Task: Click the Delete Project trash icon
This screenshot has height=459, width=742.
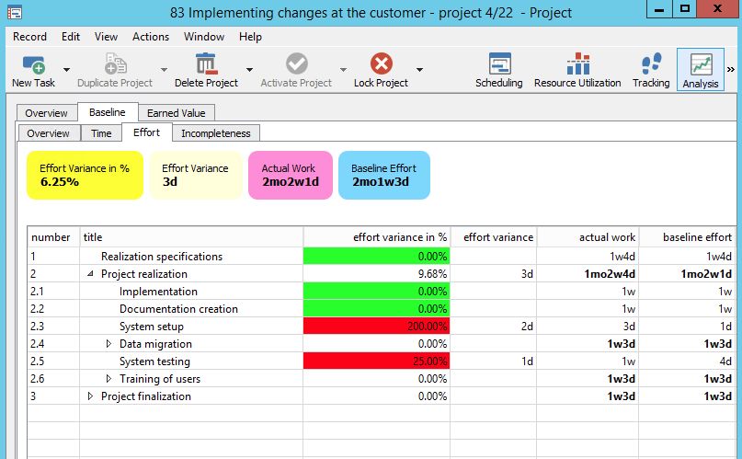Action: point(206,64)
